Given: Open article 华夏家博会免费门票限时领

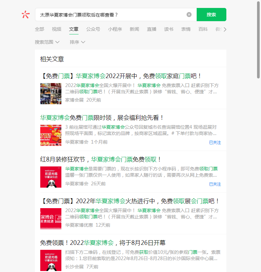Looking at the screenshot, I should pos(102,117).
